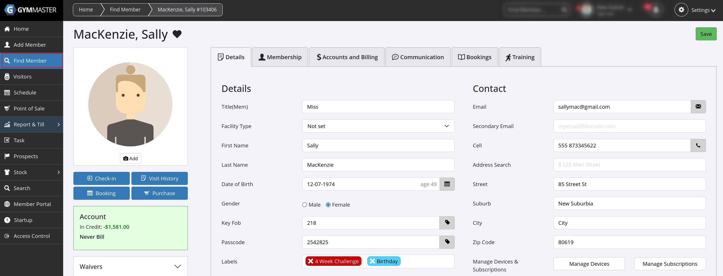Click the heart icon next to the member name
Viewport: 723px width, 276px height.
click(177, 34)
